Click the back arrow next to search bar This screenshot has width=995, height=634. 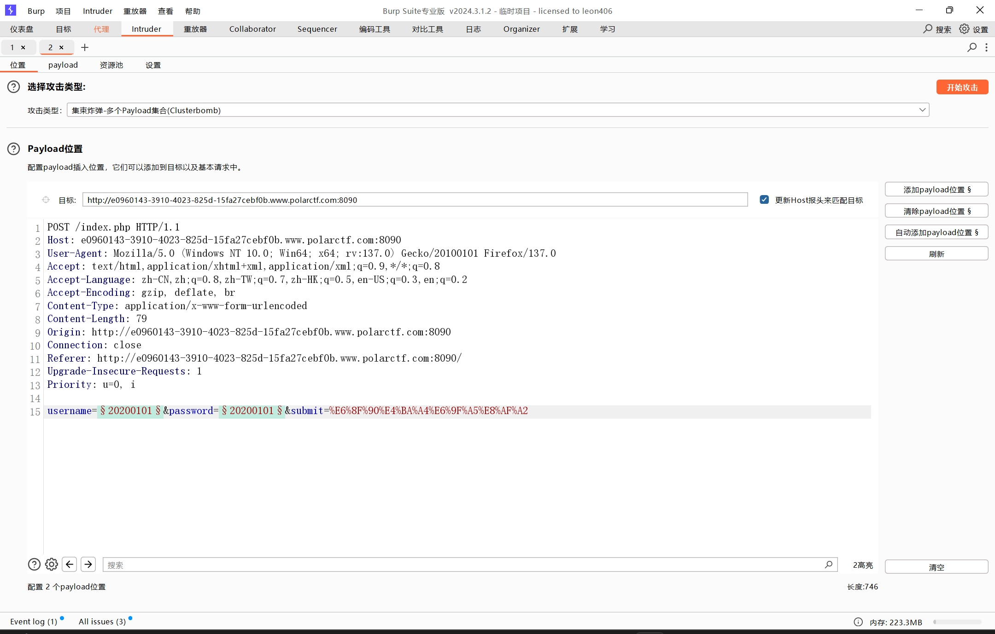[x=70, y=564]
